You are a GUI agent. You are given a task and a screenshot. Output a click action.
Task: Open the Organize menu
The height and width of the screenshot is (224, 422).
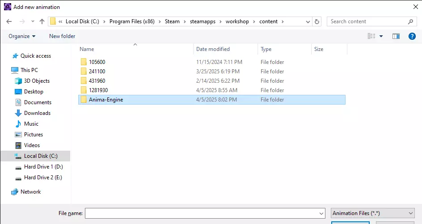tap(22, 36)
